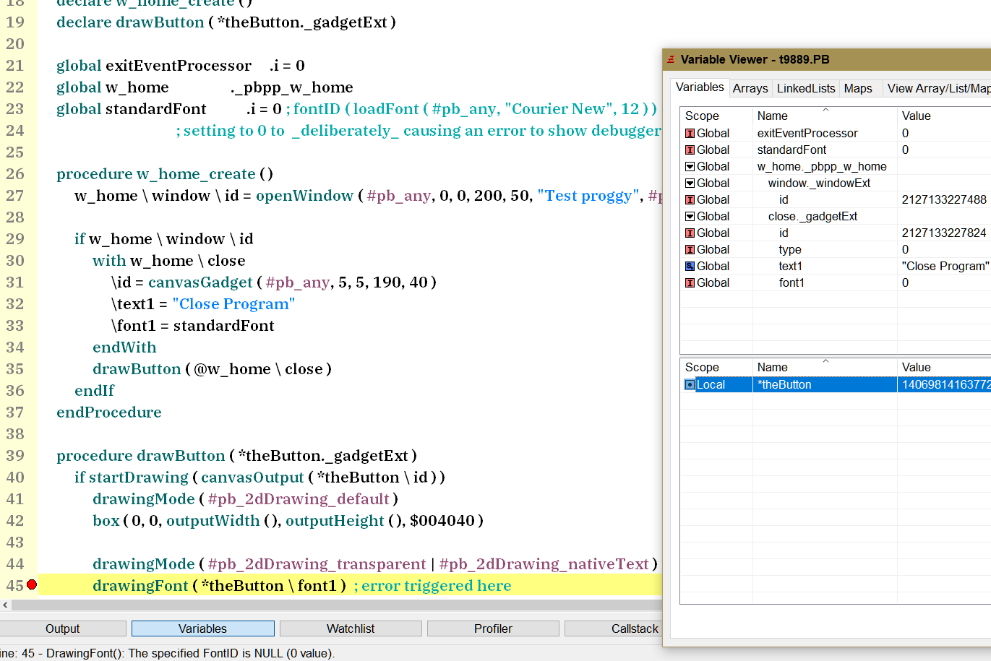This screenshot has width=991, height=661.
Task: Click integer type icon of standardFont row
Action: point(690,150)
